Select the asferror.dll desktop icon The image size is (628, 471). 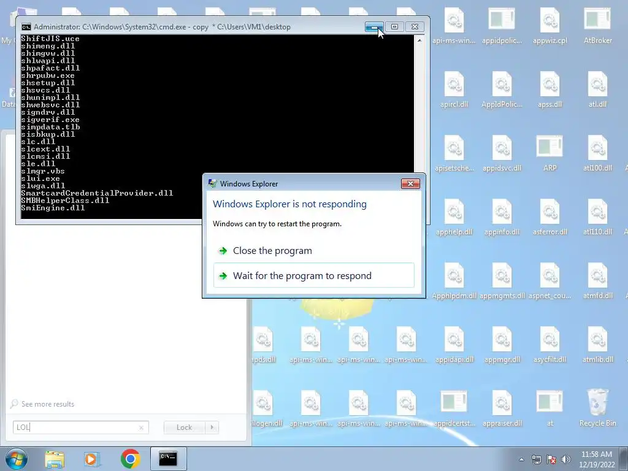[x=549, y=216]
